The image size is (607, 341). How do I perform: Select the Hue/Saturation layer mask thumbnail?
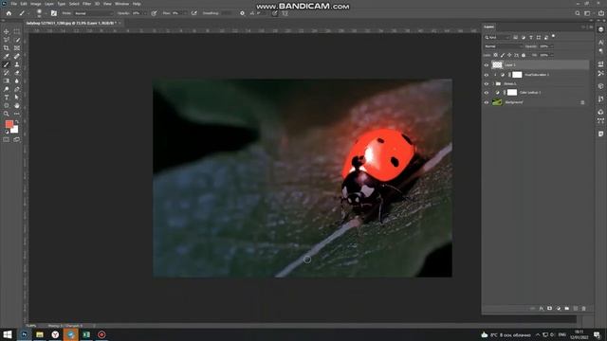(x=517, y=75)
